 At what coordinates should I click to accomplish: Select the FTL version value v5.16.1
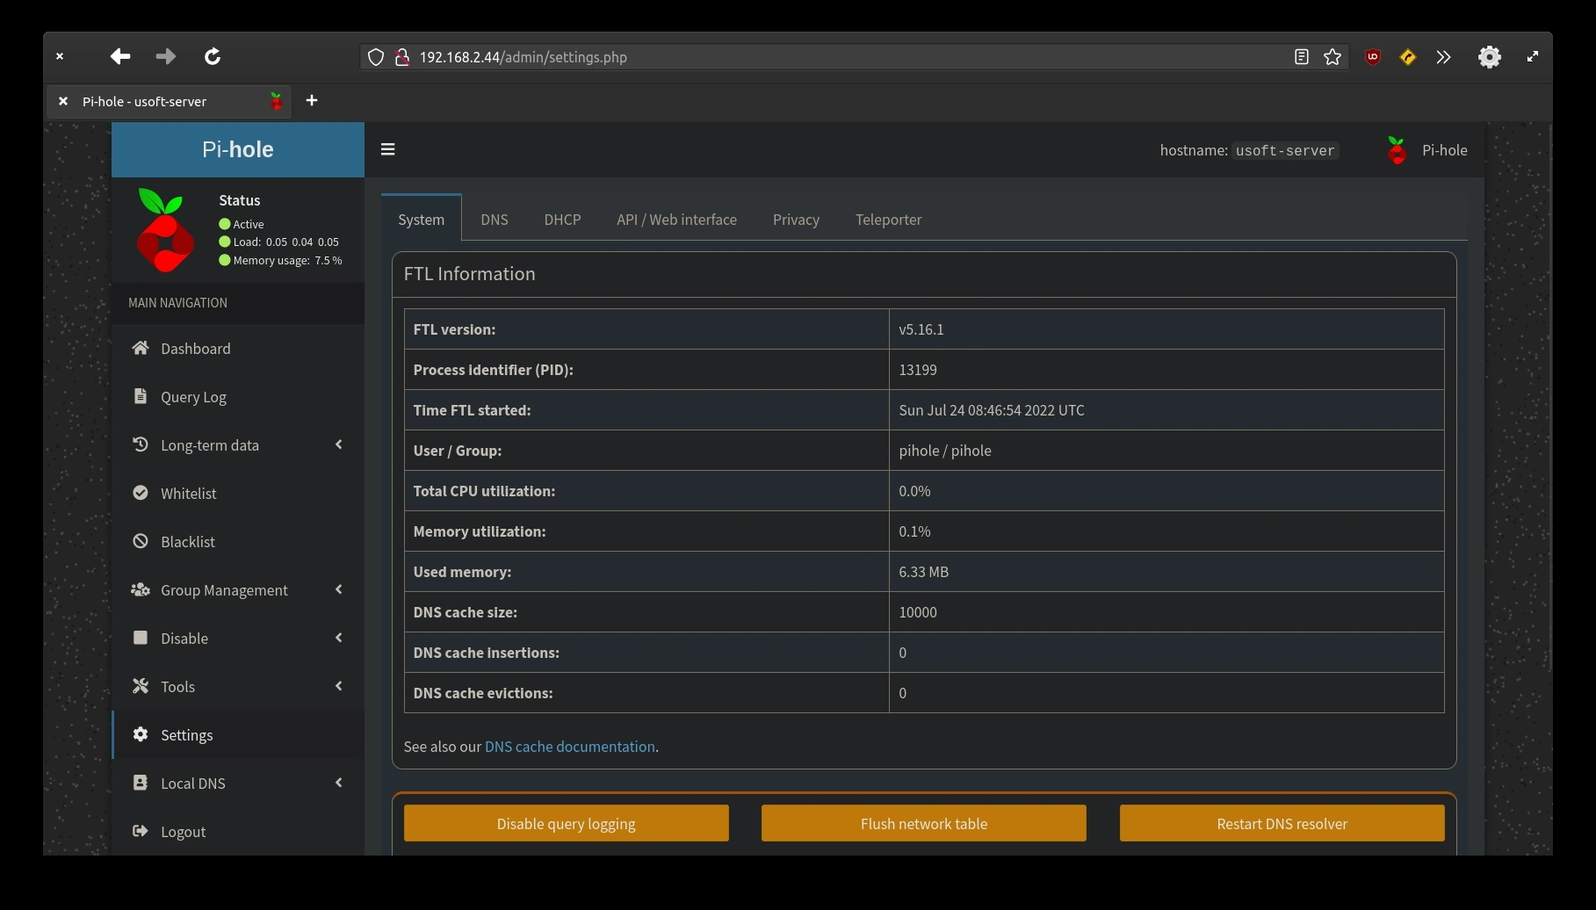(x=921, y=329)
